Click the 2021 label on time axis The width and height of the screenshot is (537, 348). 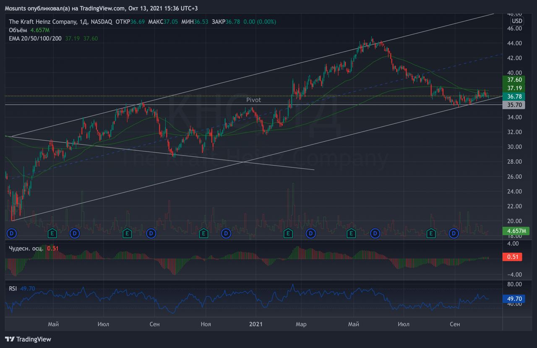[x=256, y=324]
